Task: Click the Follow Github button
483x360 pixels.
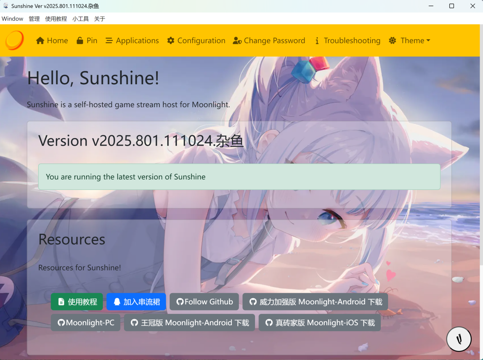Action: pos(204,302)
